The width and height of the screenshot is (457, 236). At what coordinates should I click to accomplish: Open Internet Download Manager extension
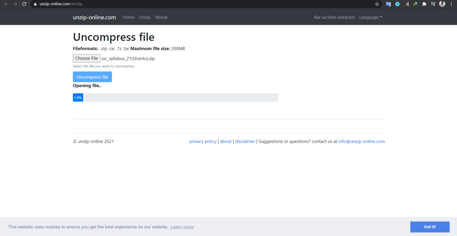pyautogui.click(x=415, y=4)
